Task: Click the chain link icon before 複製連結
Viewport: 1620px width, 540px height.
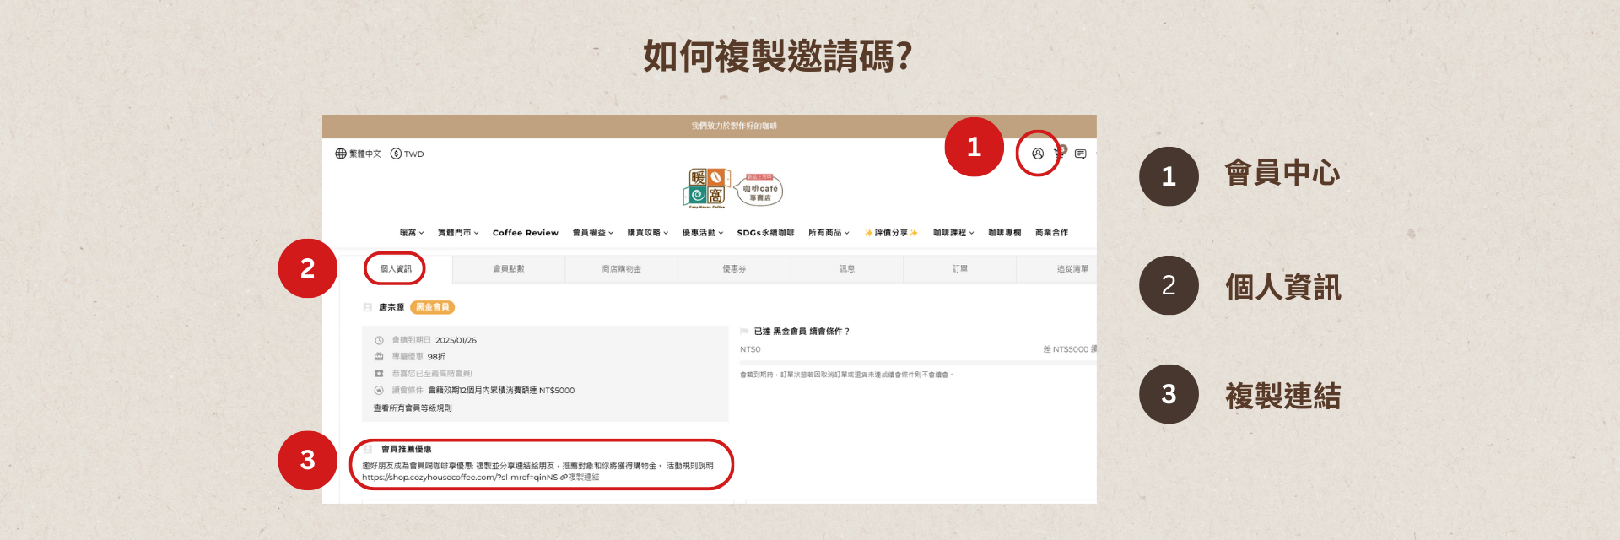Action: [564, 477]
